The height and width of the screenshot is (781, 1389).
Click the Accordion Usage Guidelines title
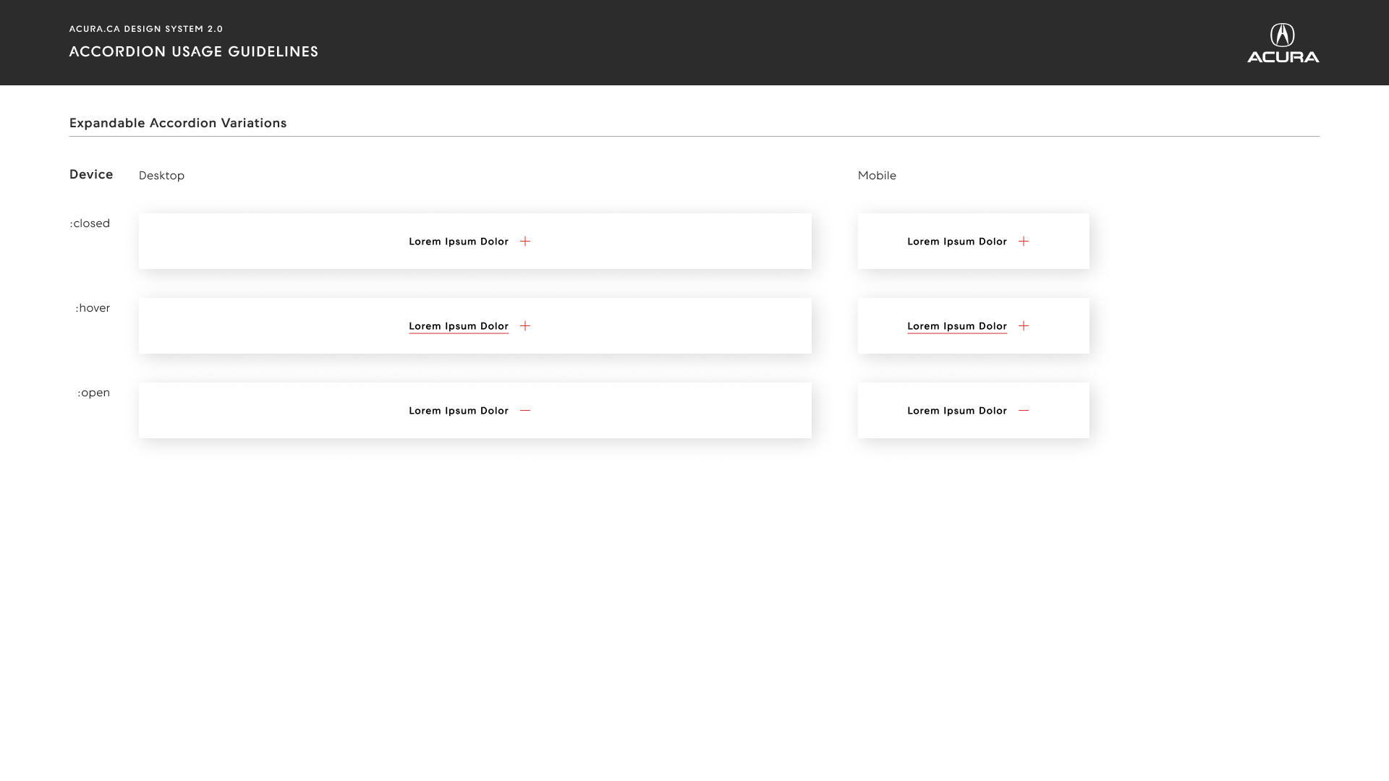[194, 52]
